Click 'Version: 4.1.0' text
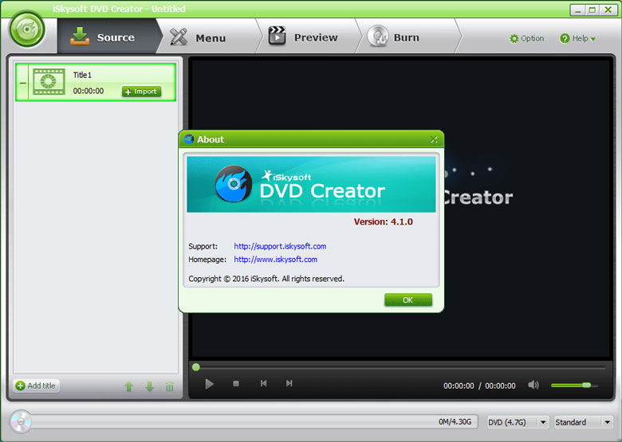622x442 pixels. [x=384, y=221]
